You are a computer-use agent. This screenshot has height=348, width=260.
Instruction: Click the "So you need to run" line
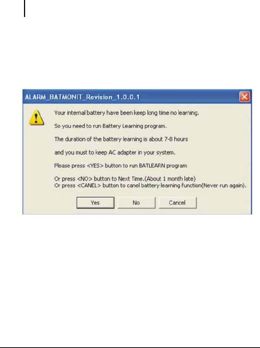(x=110, y=126)
